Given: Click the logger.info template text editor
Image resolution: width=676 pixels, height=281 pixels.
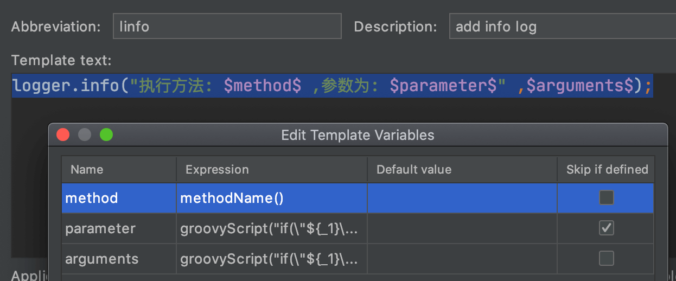Looking at the screenshot, I should [331, 86].
